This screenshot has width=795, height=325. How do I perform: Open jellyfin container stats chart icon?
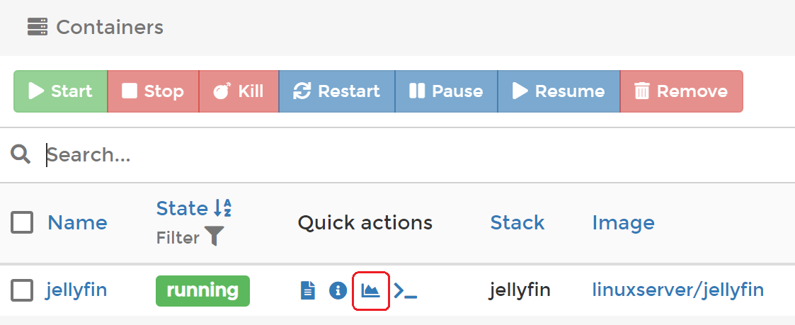click(x=370, y=290)
